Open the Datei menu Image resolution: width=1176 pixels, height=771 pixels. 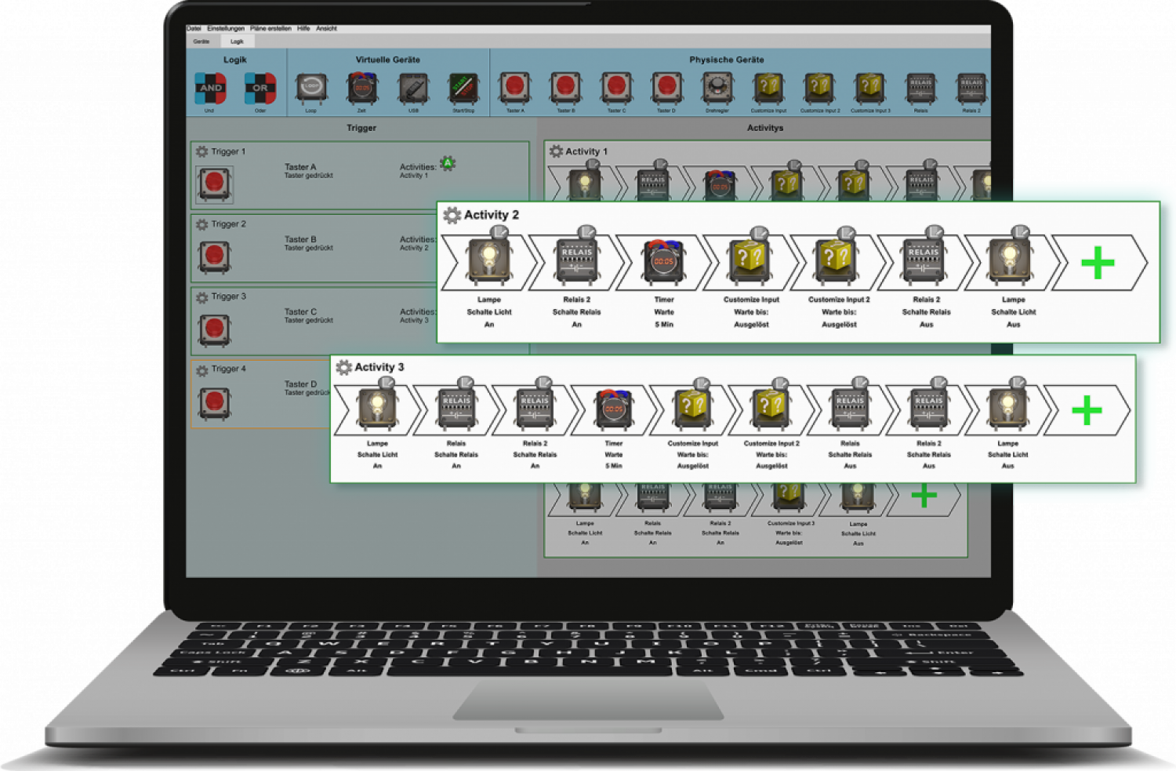(194, 28)
